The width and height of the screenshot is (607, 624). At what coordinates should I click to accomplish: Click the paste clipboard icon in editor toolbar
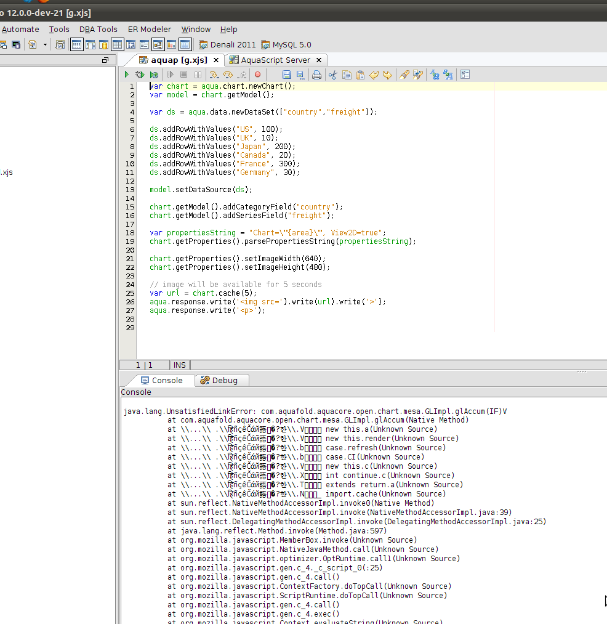click(x=360, y=75)
